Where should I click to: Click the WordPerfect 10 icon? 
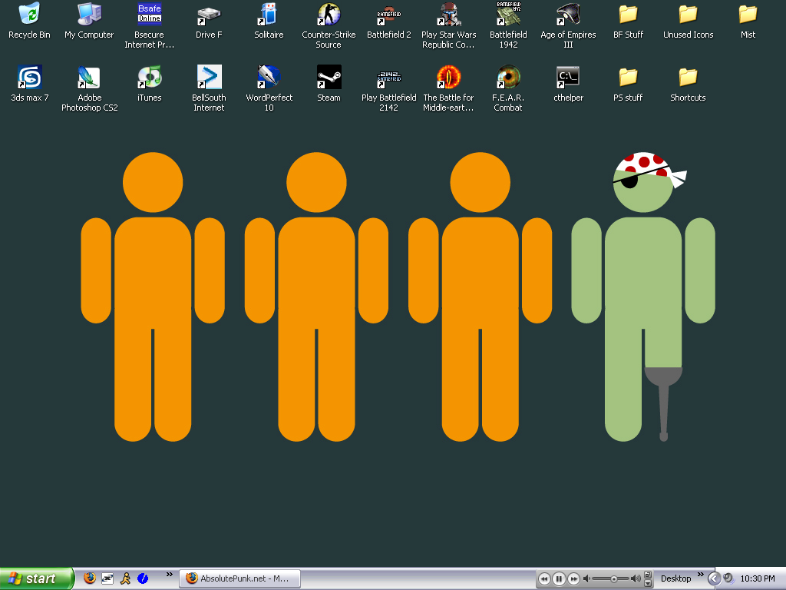pos(269,78)
